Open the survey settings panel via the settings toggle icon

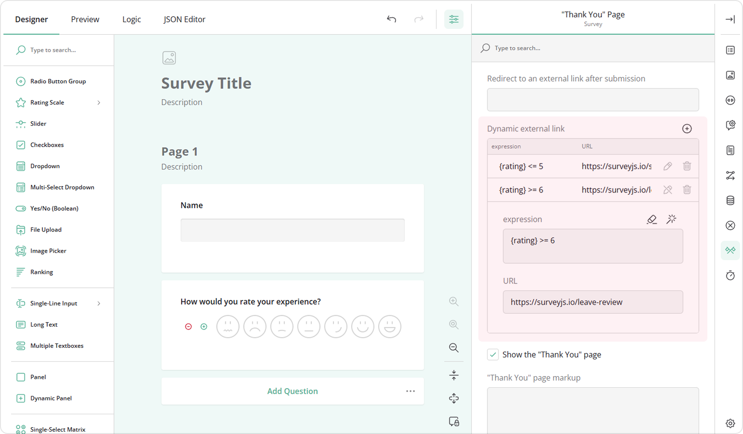454,19
